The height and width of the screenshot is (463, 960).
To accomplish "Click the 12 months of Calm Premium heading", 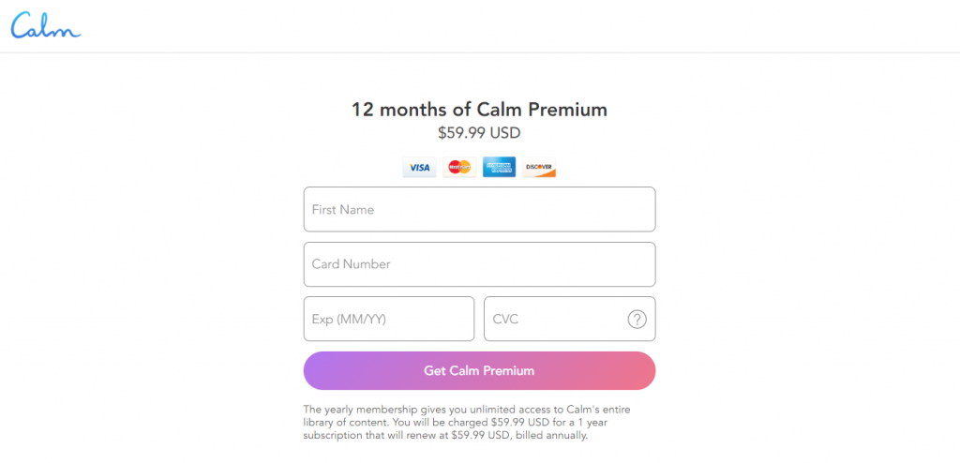I will [479, 110].
